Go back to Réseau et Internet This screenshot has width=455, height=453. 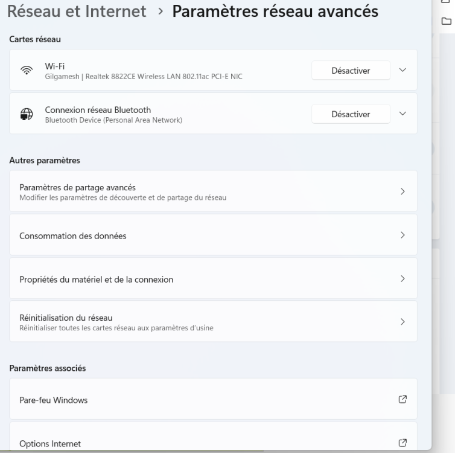[x=77, y=11]
